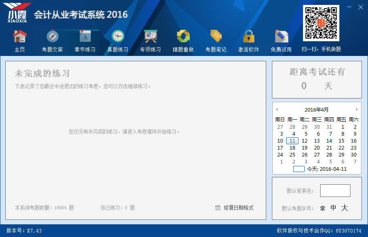Click 今天: 2016-04-11 today link

tap(327, 169)
